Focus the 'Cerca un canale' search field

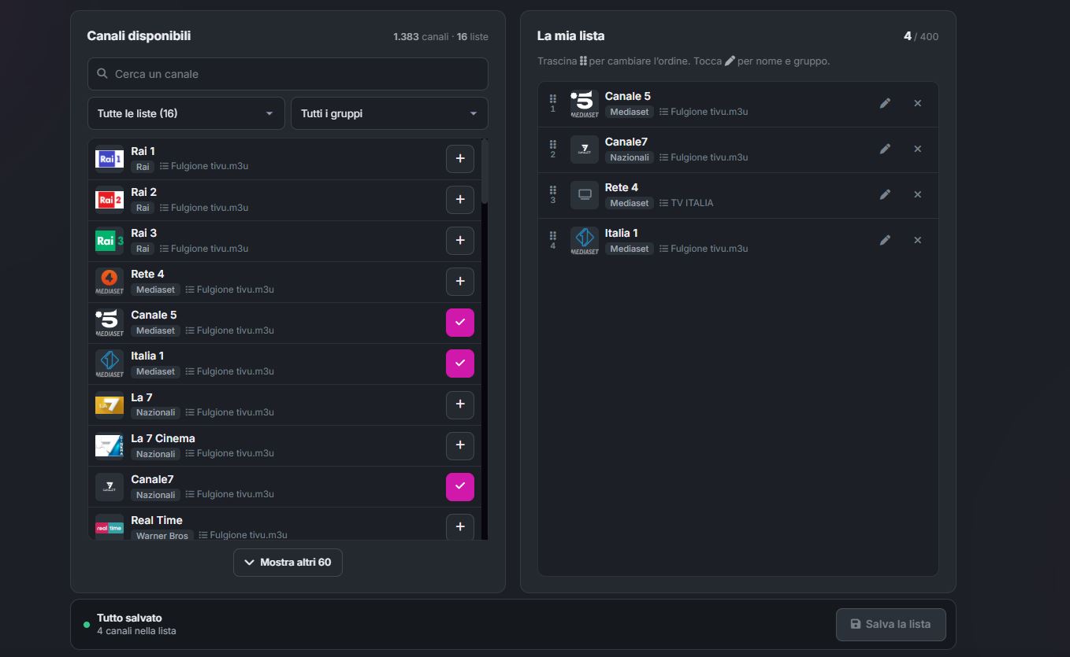288,74
